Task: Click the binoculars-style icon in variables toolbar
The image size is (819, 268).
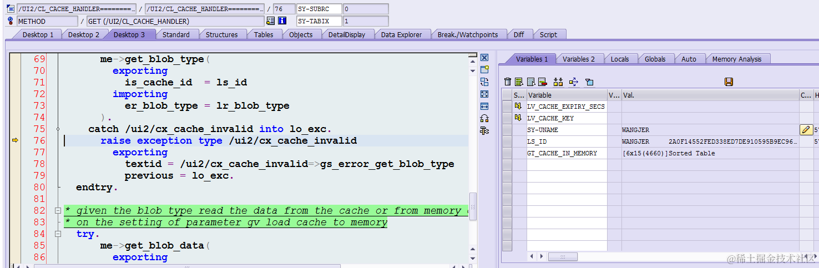Action: tap(558, 82)
